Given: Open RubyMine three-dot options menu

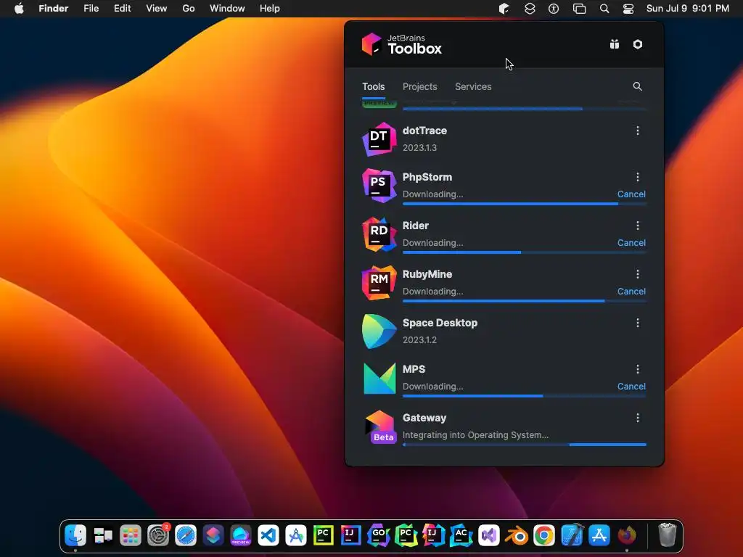Looking at the screenshot, I should [637, 274].
